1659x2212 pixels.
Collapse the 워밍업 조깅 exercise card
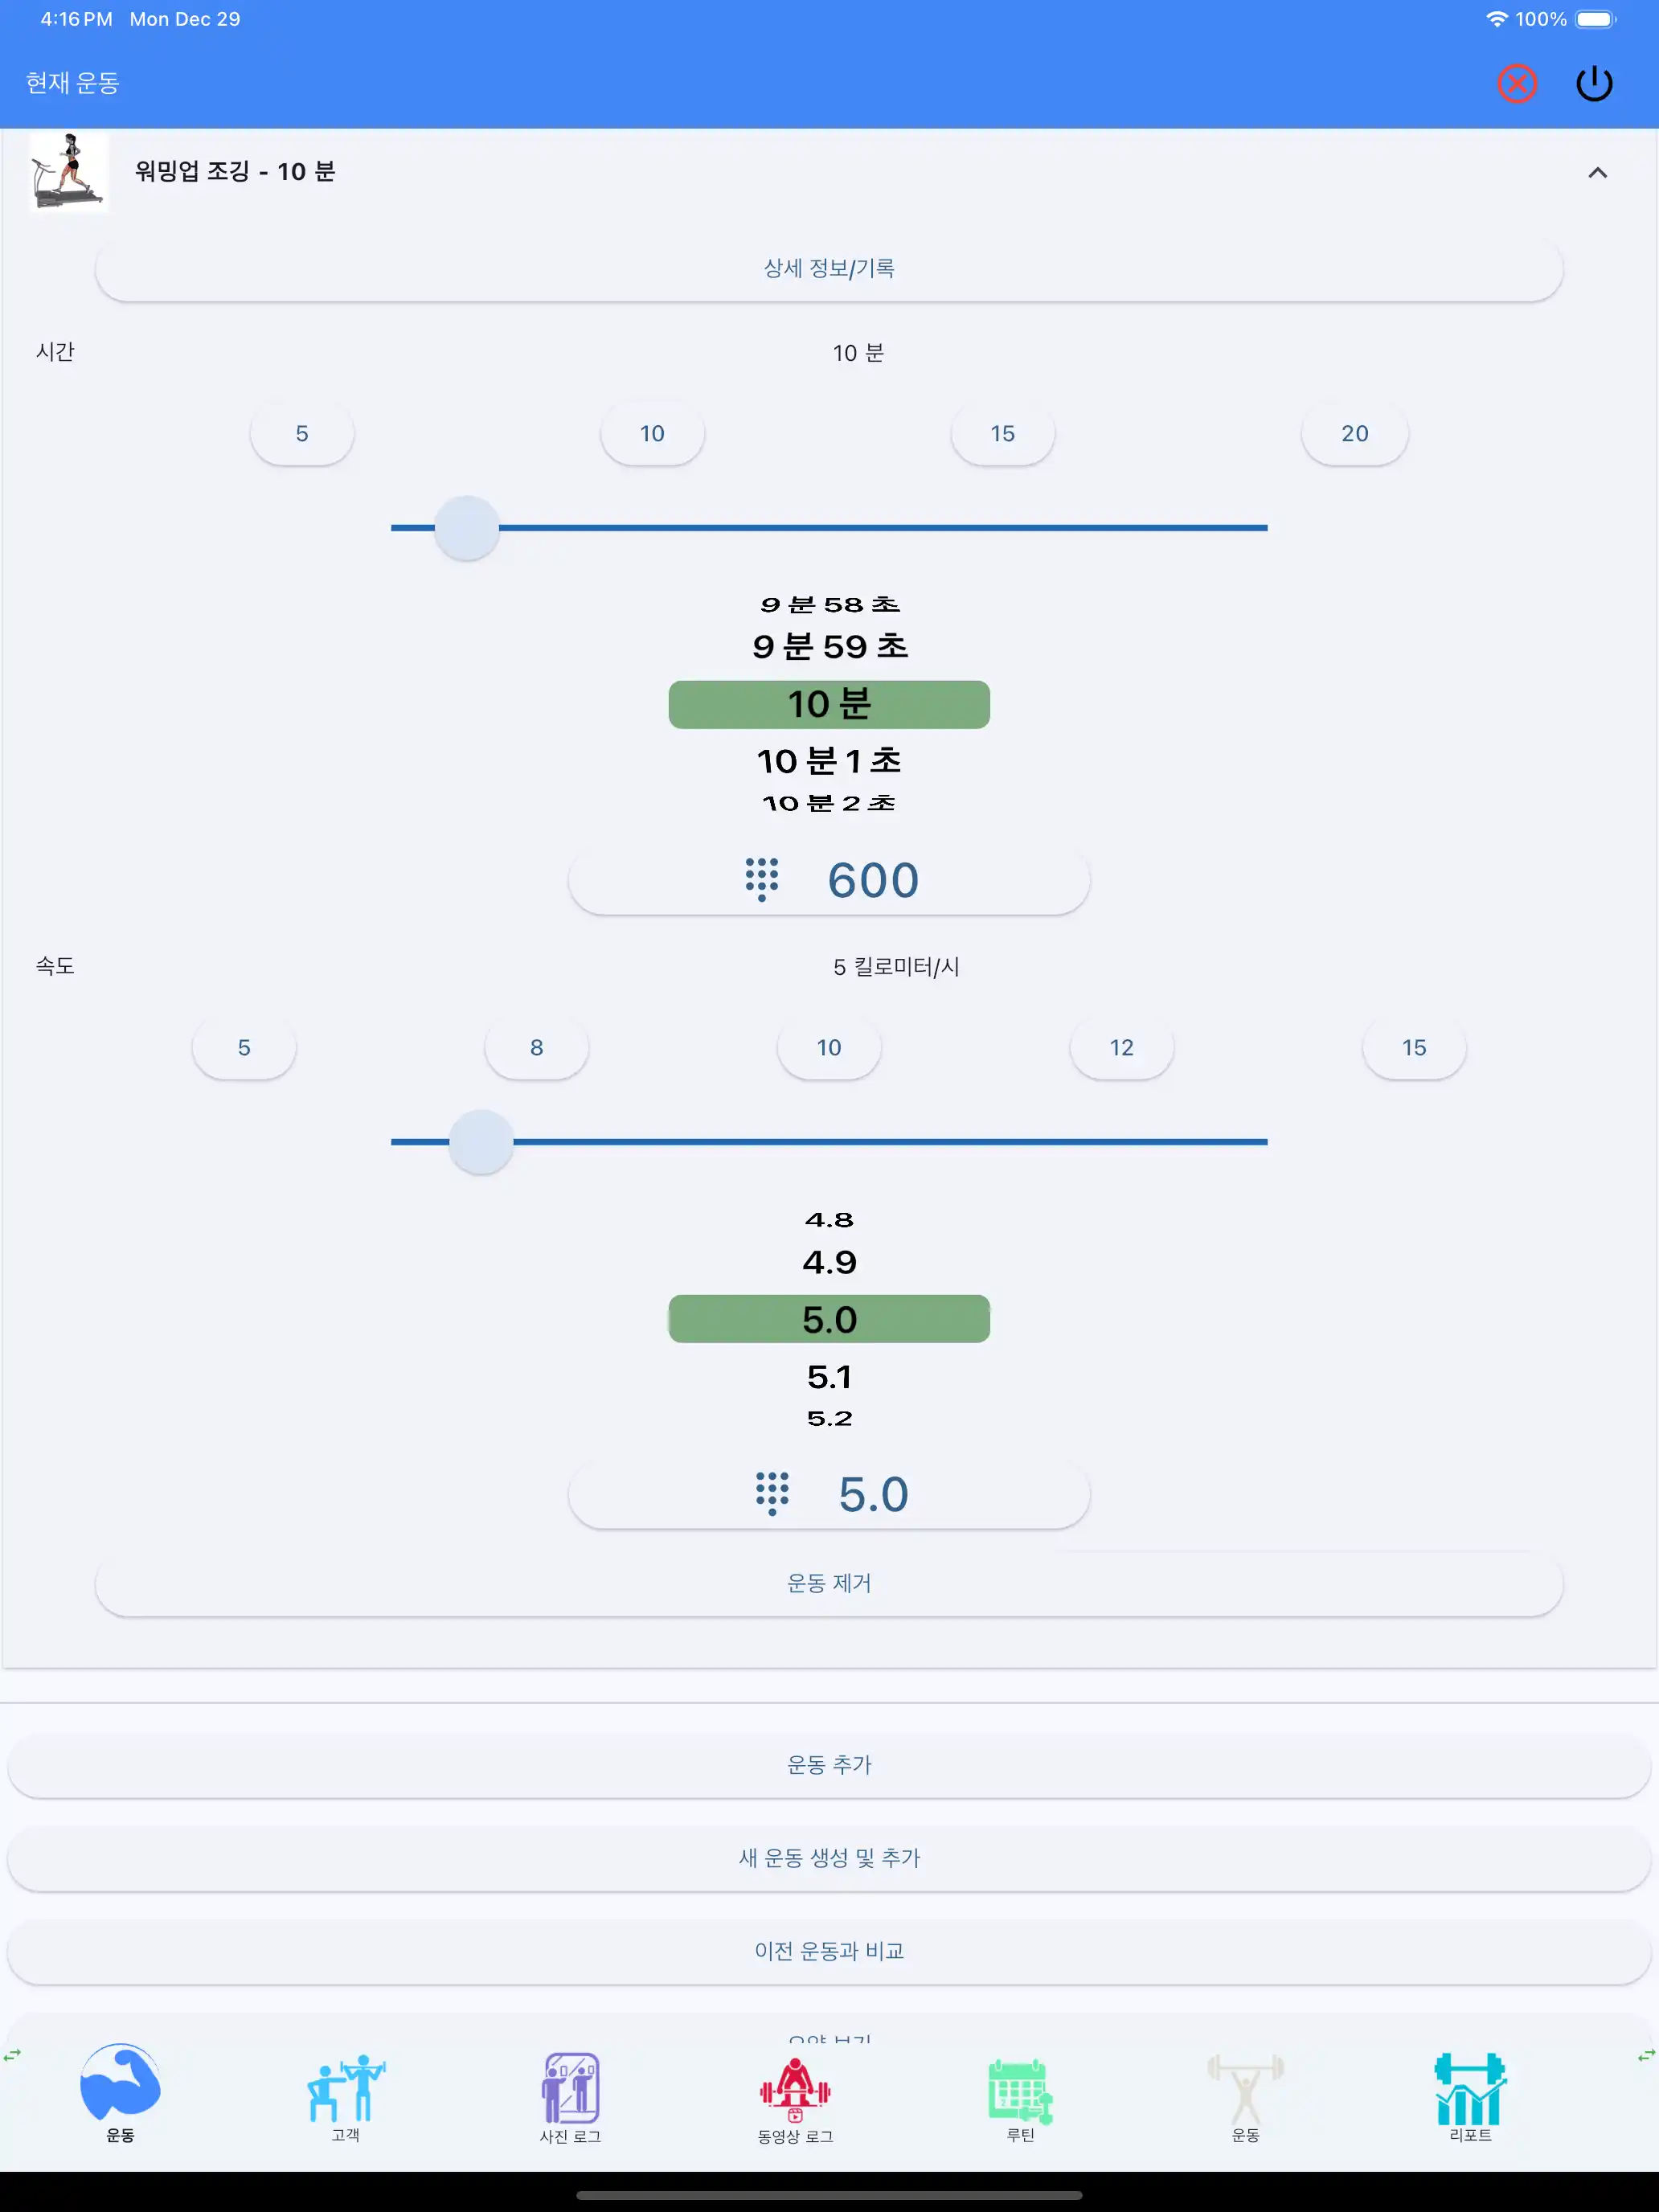click(1596, 172)
